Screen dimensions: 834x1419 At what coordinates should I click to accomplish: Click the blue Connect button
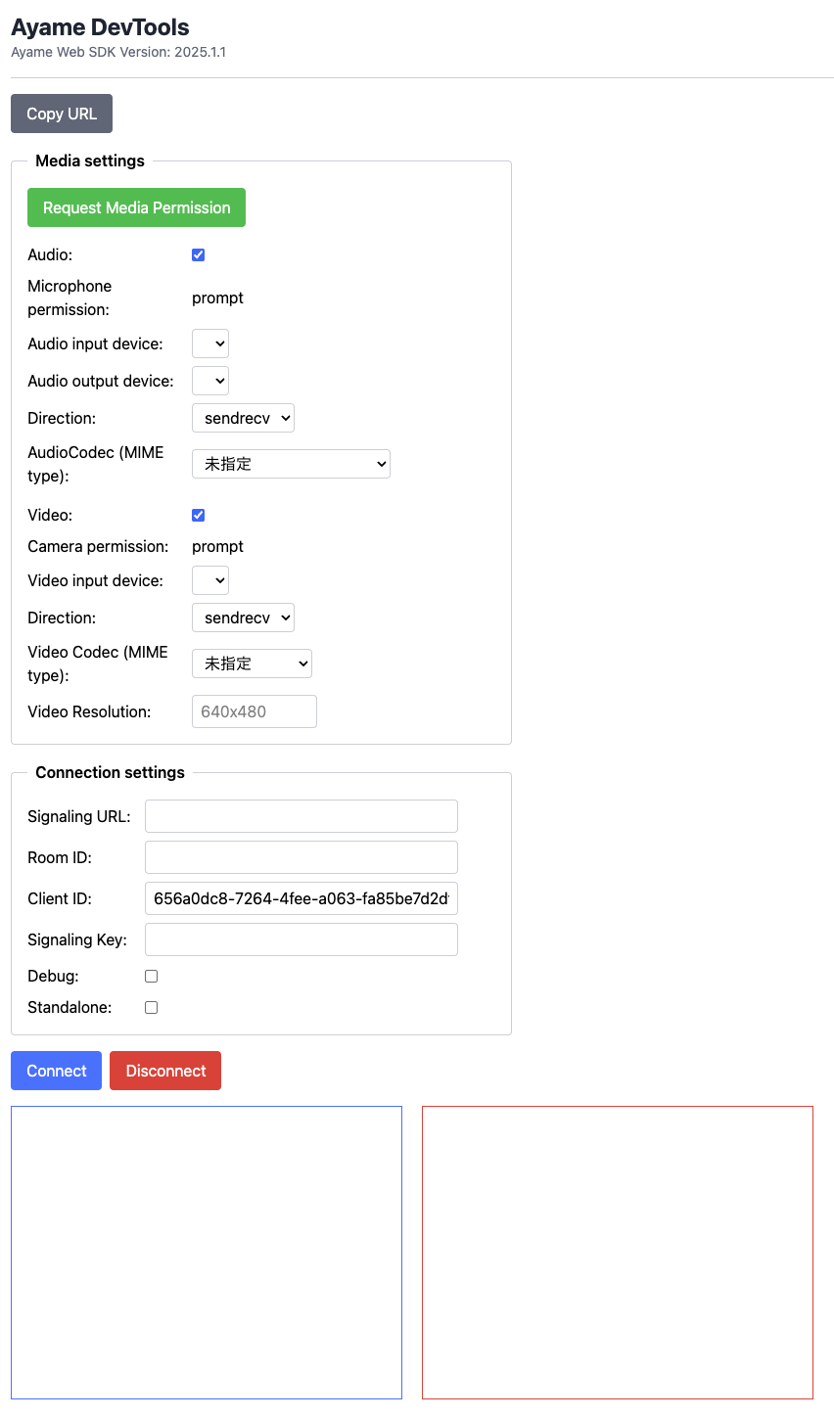pos(56,1071)
